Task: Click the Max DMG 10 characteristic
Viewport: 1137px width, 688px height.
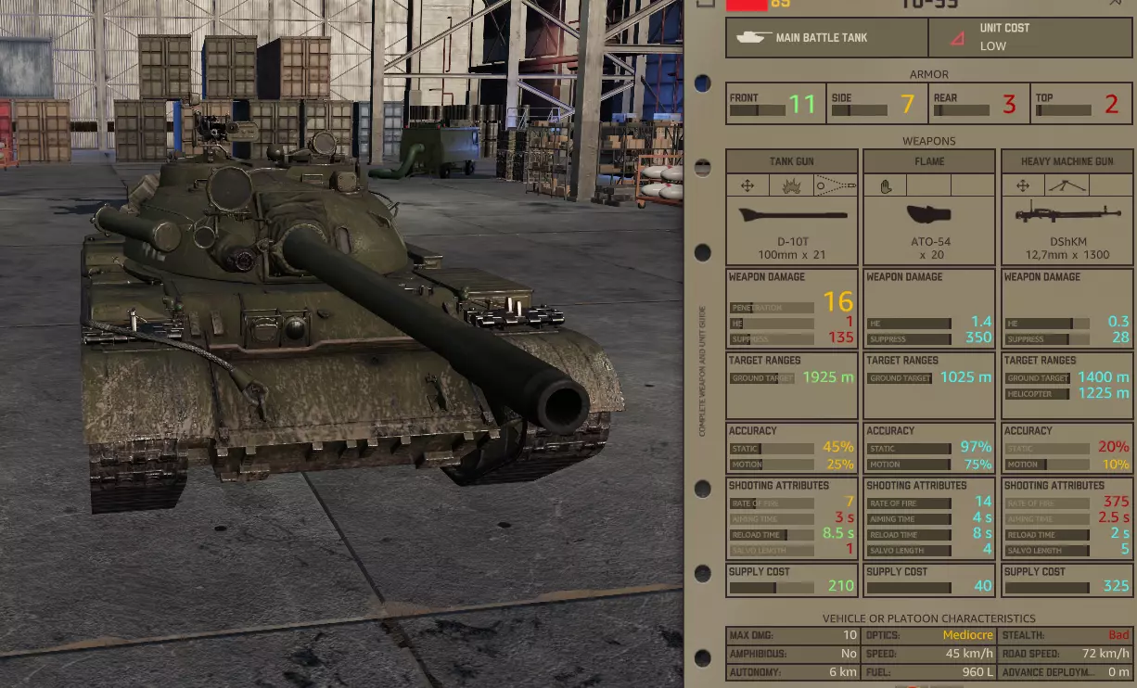Action: (x=793, y=635)
